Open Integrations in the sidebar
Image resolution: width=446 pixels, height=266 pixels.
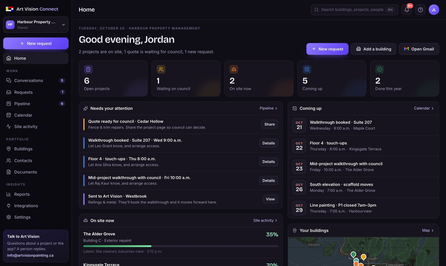click(36, 206)
